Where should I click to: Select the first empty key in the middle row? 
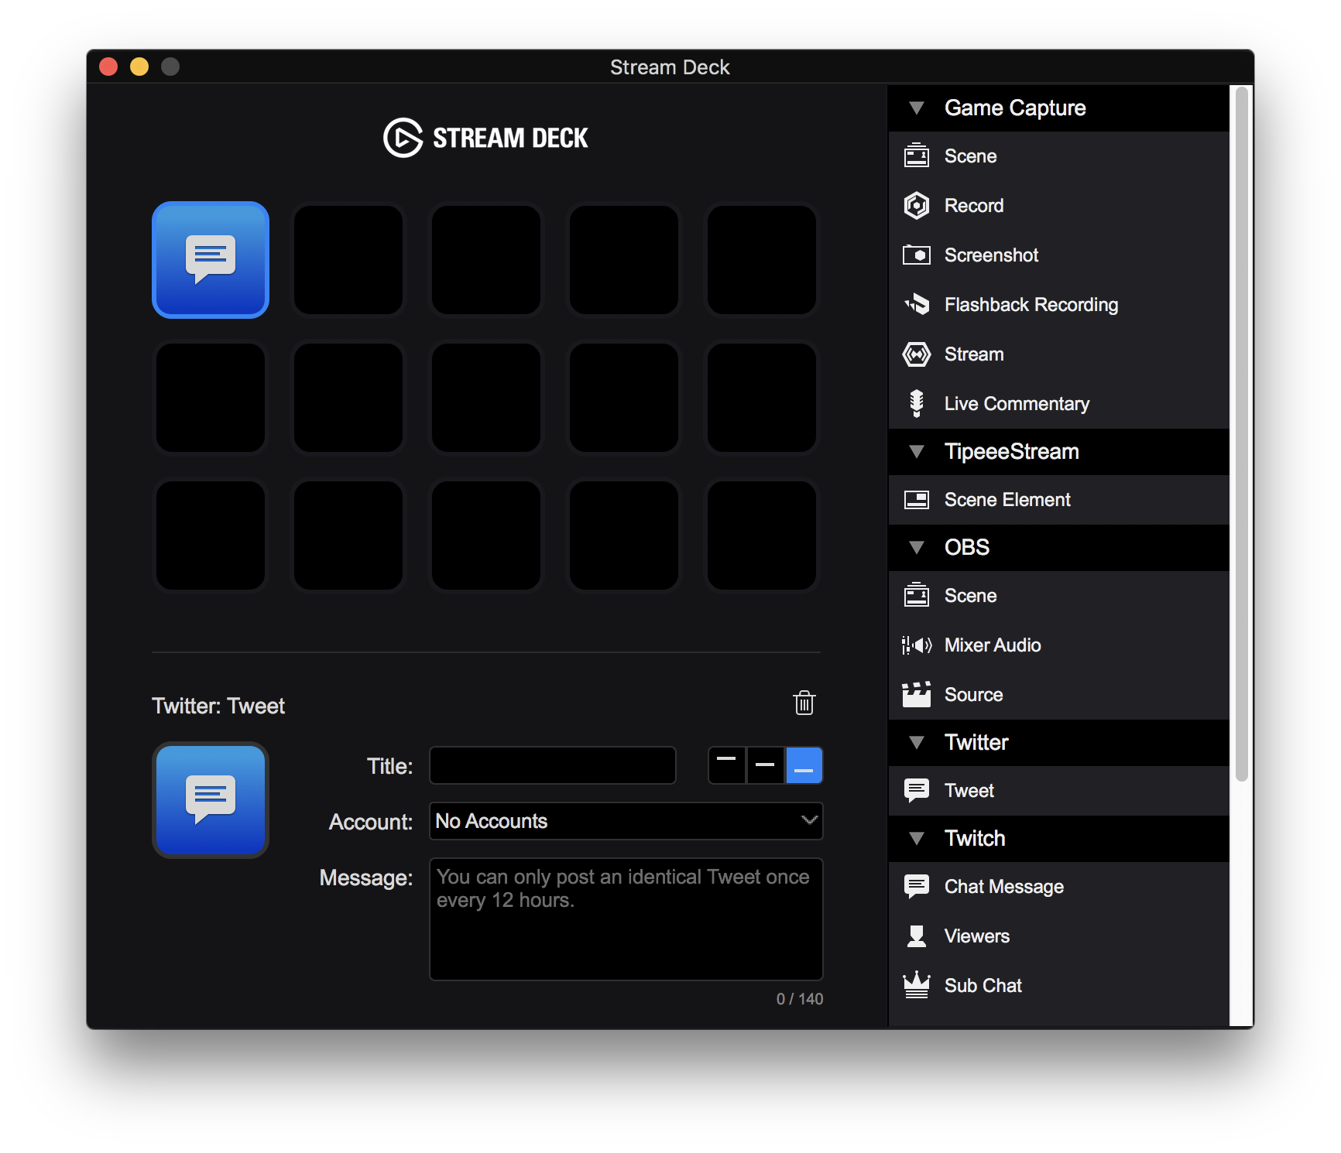pos(211,398)
